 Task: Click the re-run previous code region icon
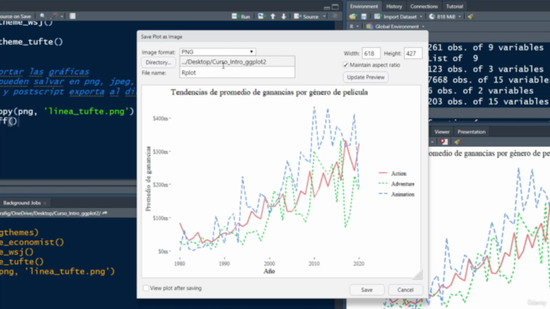pos(261,16)
